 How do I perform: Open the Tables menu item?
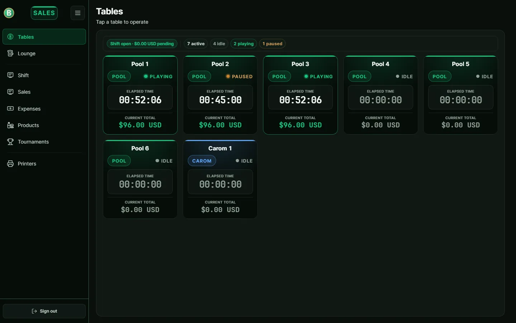[44, 37]
